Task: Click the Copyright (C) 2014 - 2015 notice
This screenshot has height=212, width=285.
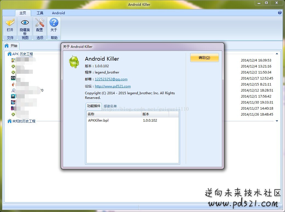Action: [x=130, y=95]
